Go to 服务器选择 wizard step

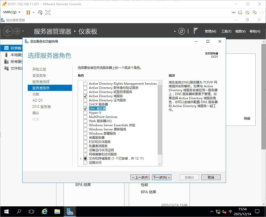41,82
